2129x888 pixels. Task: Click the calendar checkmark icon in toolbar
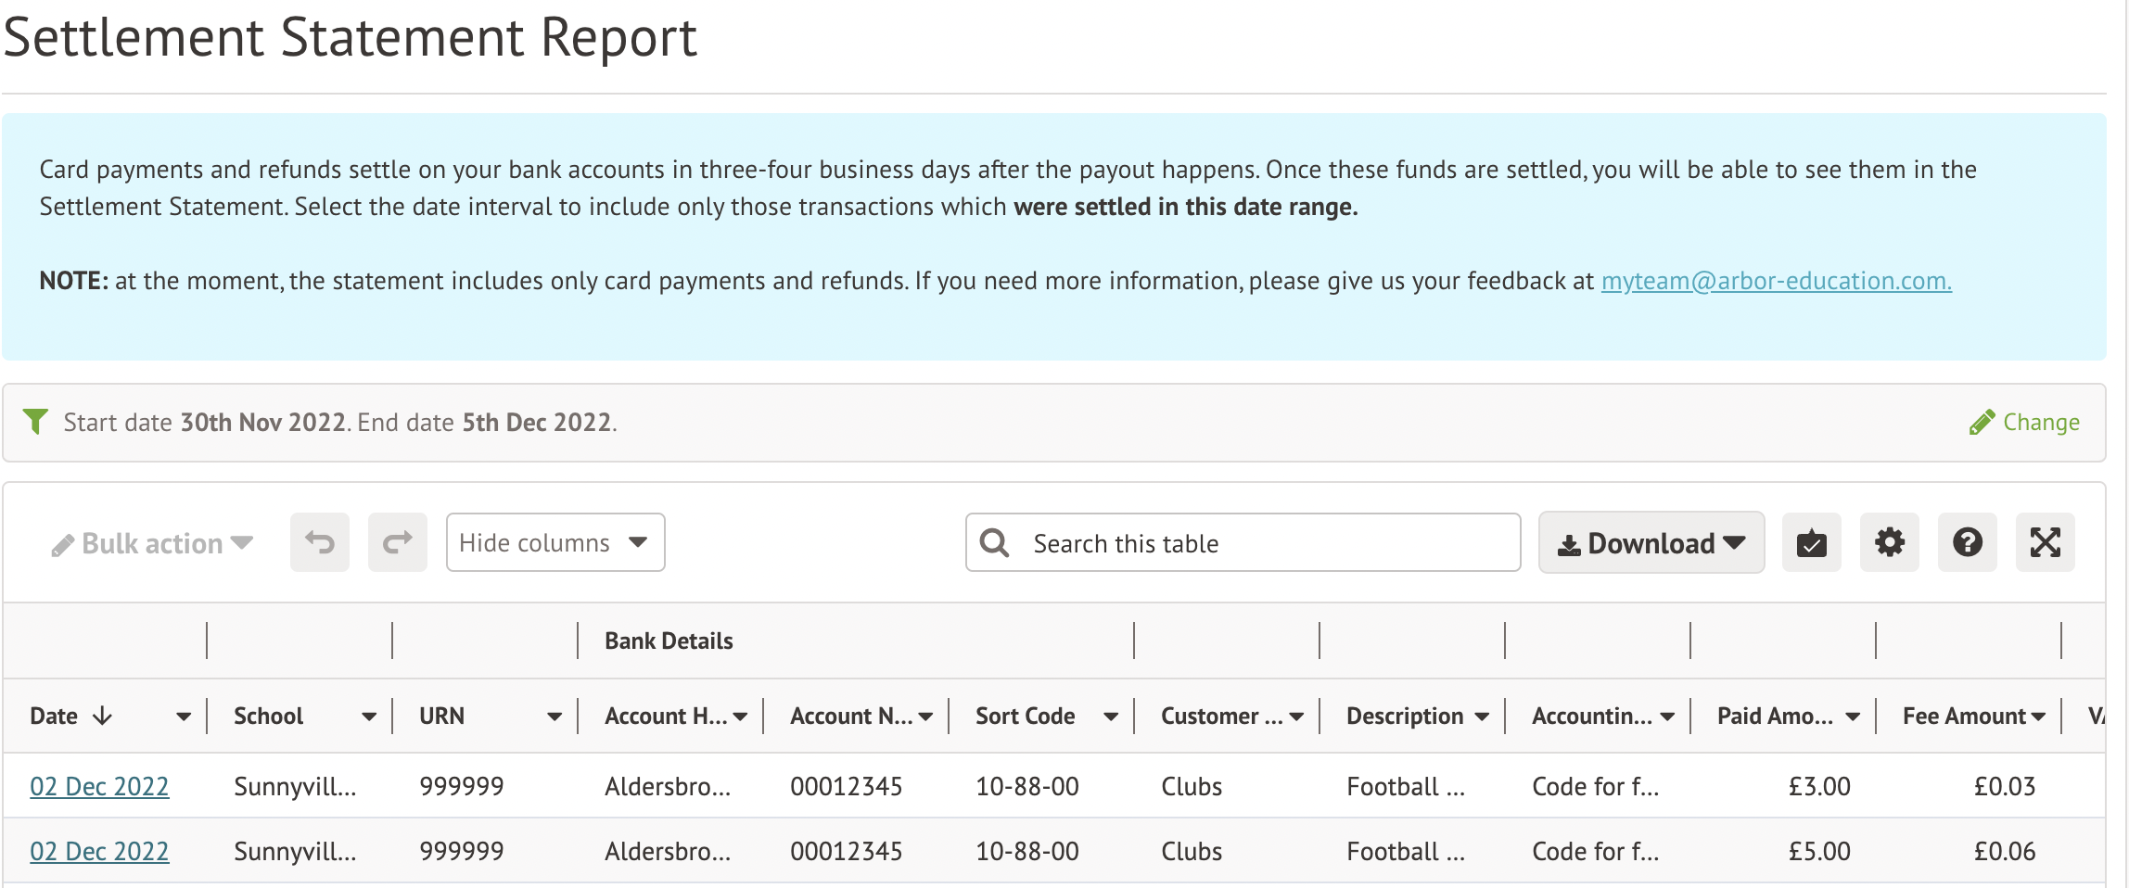coord(1811,542)
